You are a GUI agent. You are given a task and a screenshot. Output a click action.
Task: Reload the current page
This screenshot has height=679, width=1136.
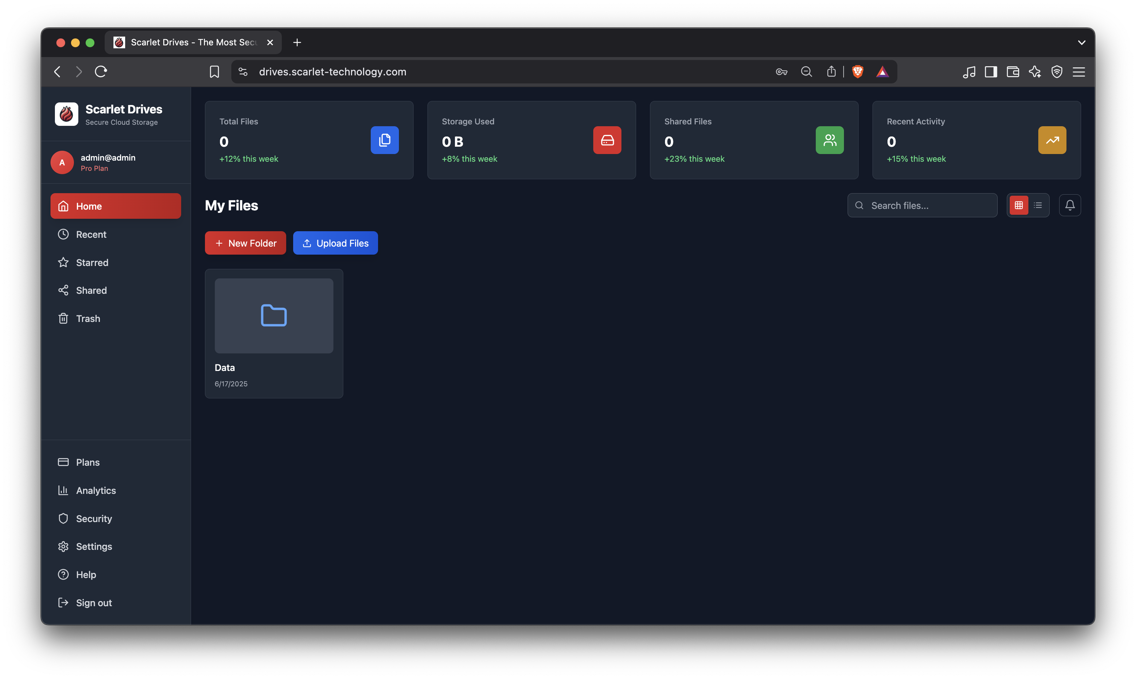(101, 72)
